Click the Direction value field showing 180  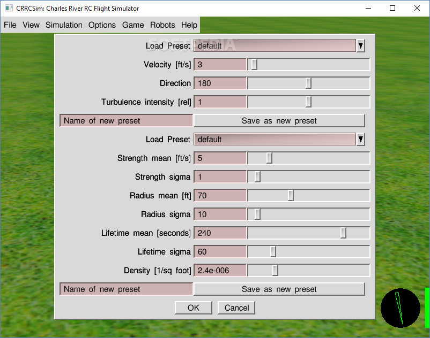point(220,83)
